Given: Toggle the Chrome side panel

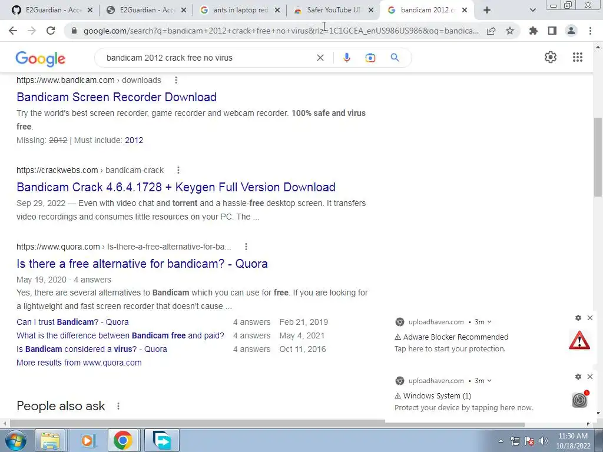Looking at the screenshot, I should [x=552, y=31].
